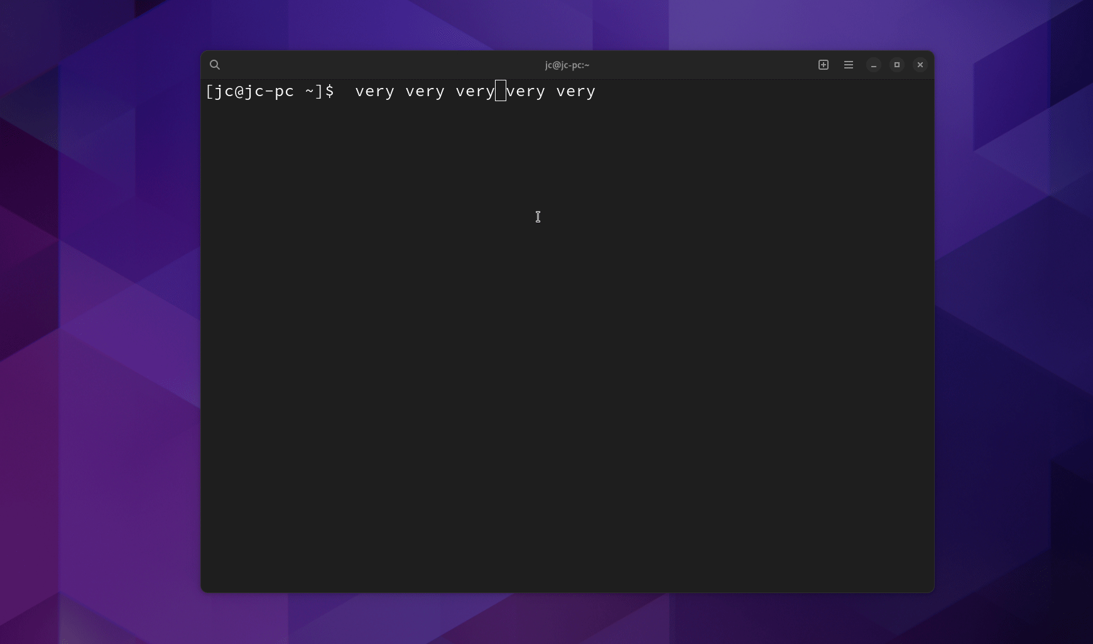This screenshot has height=644, width=1093.
Task: Minimize the terminal window
Action: (x=874, y=65)
